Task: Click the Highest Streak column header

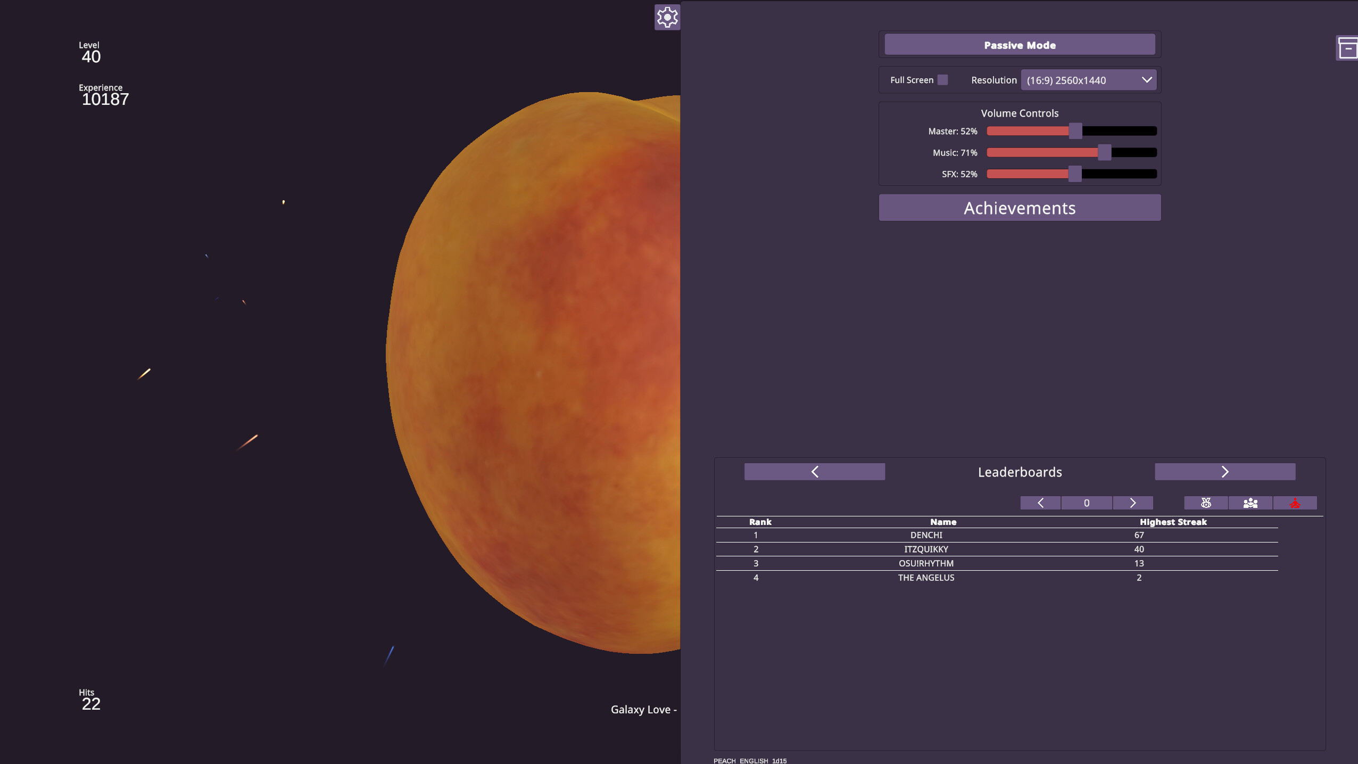Action: click(x=1173, y=522)
